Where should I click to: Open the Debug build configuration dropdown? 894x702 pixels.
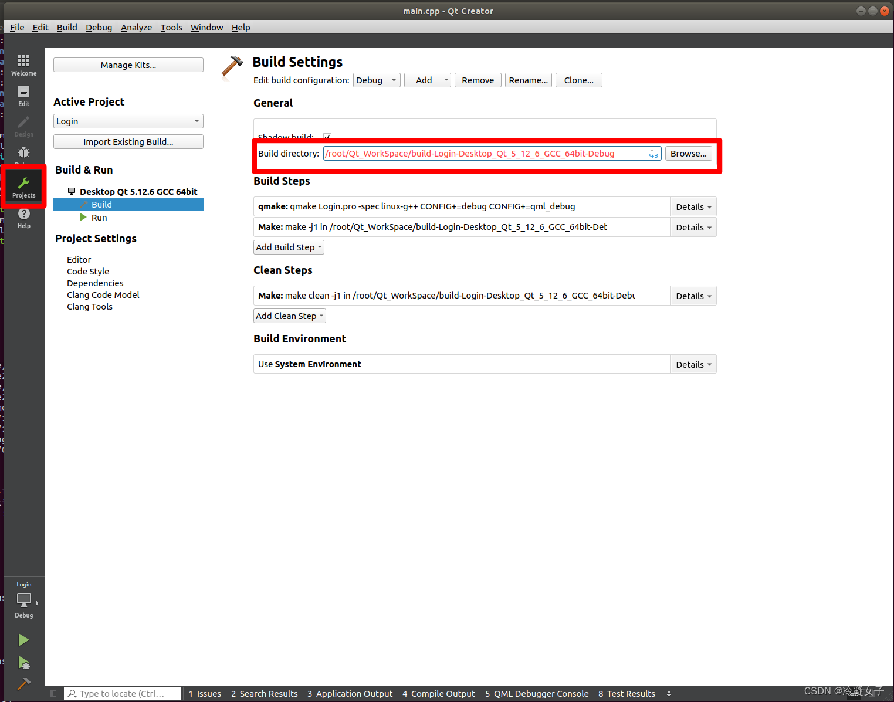tap(377, 80)
